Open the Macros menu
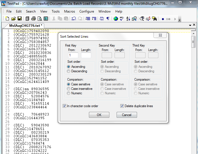Screen dimensions: 198x154 click(70, 11)
